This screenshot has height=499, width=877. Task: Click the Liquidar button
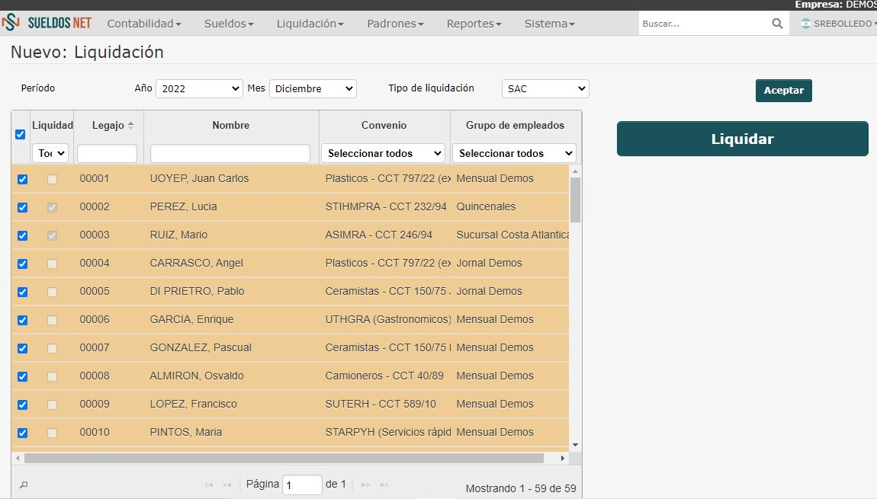[742, 139]
